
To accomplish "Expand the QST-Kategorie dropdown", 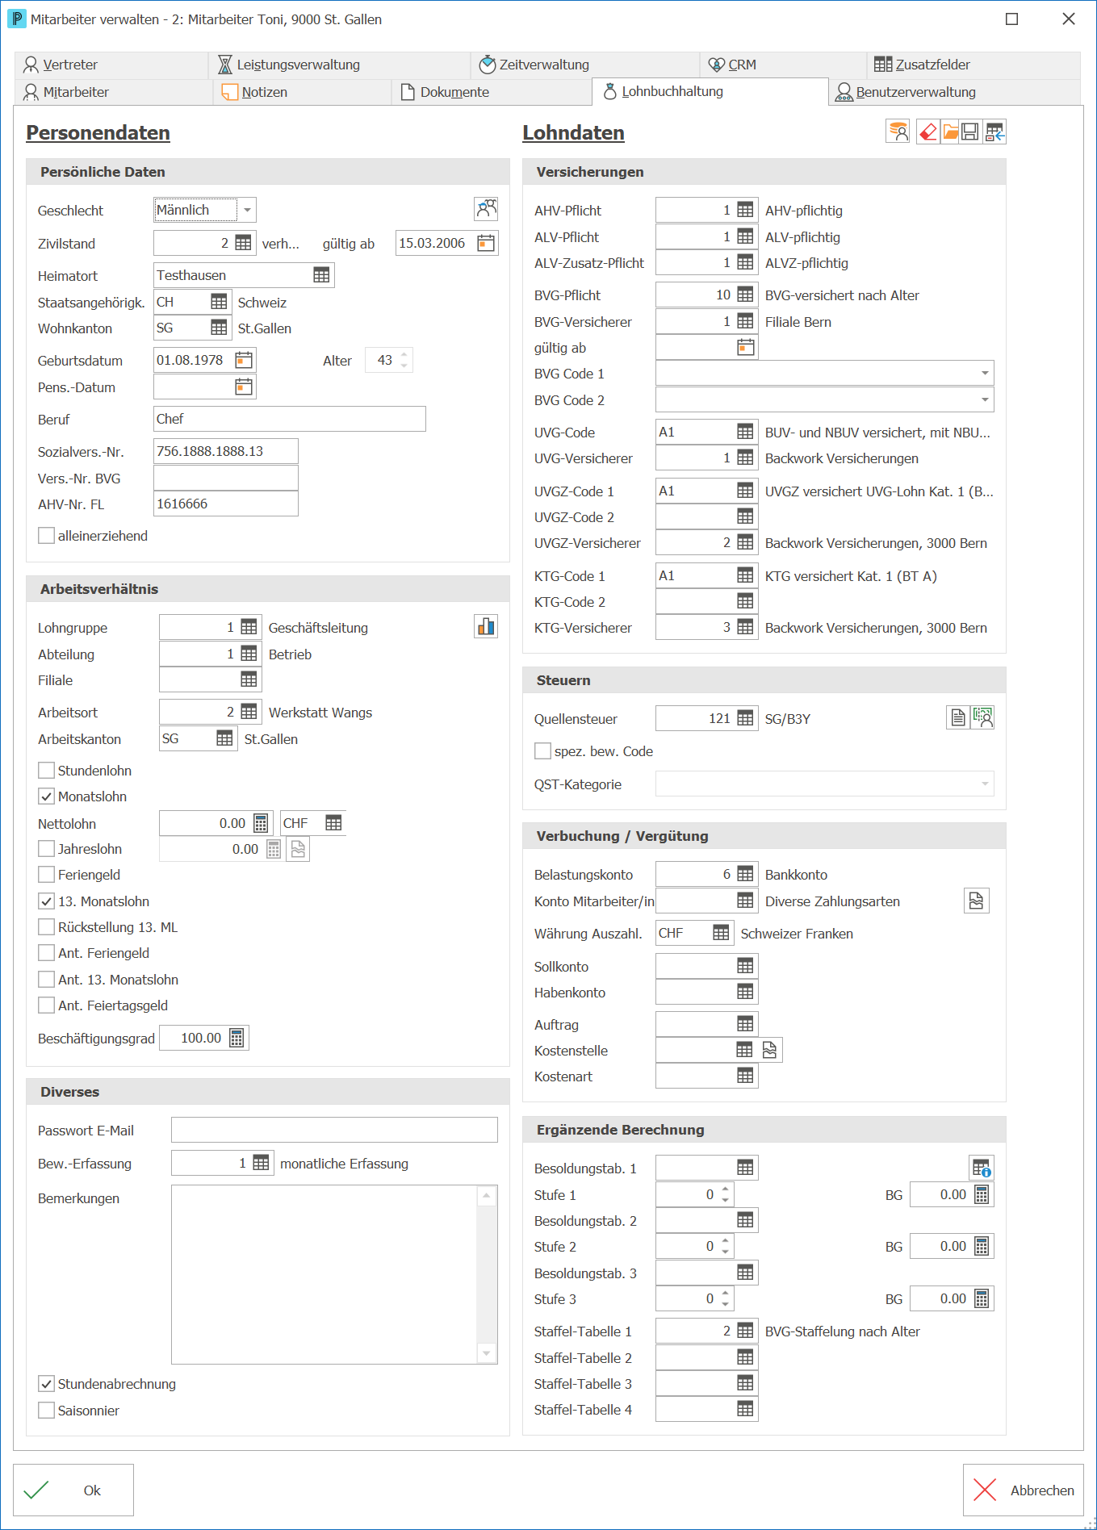I will 985,784.
